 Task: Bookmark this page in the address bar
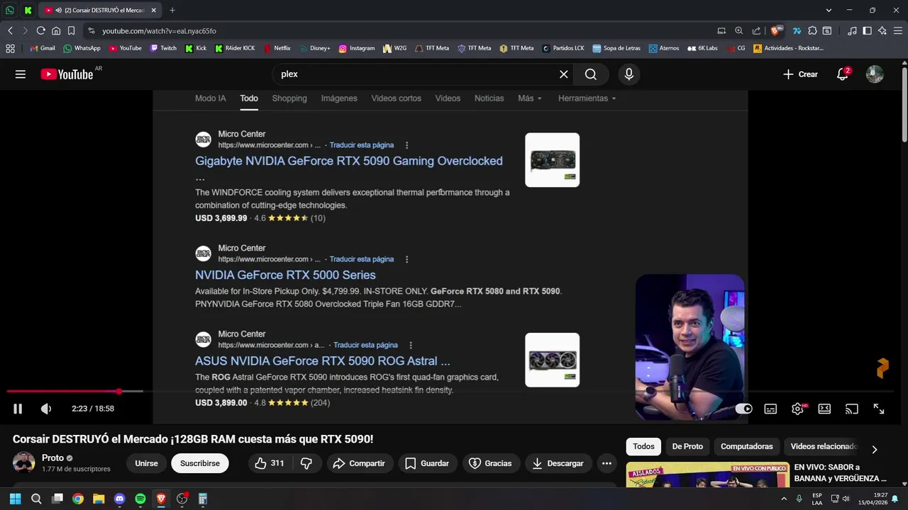(72, 30)
